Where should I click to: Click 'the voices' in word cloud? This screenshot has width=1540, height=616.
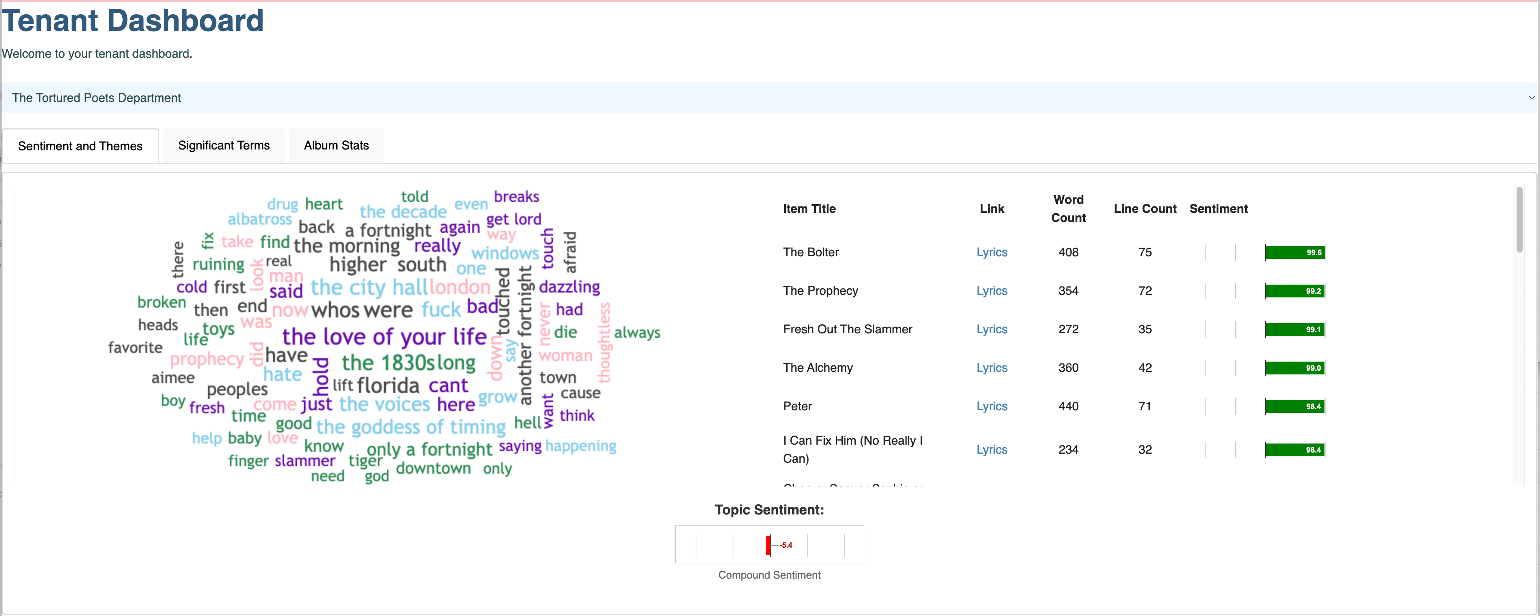tap(384, 404)
